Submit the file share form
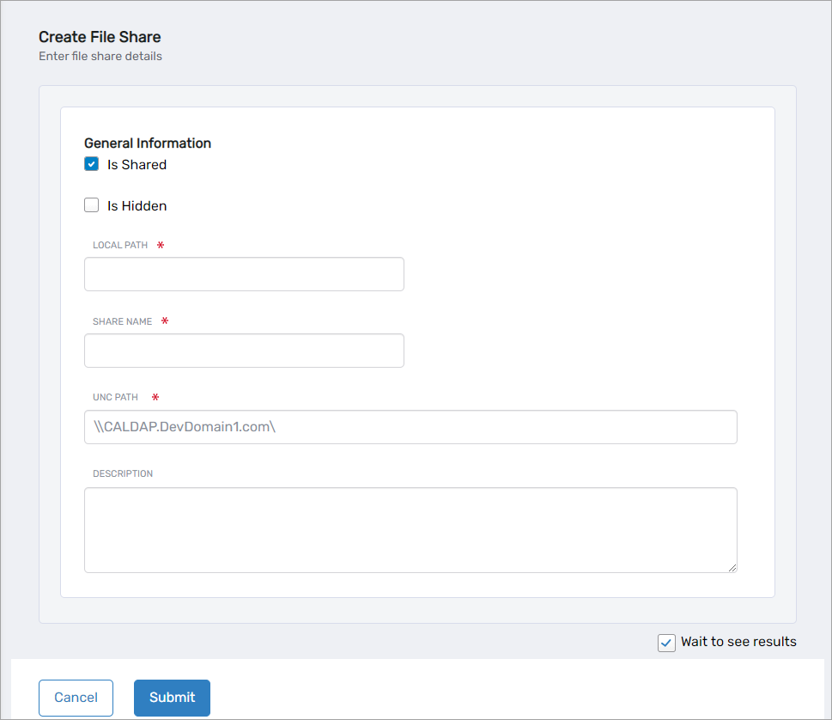Screen dimensions: 832x720 172,698
